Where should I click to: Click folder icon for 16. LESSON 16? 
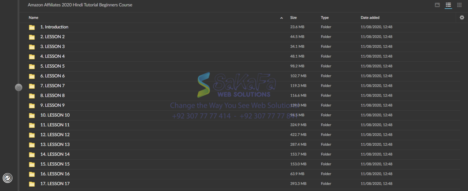(32, 174)
